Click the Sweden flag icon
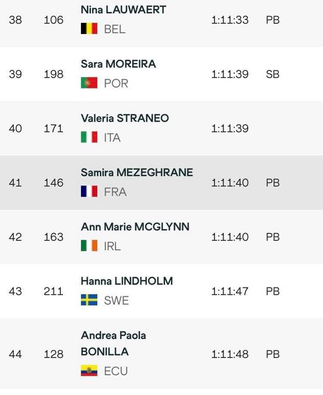The width and height of the screenshot is (323, 395). click(89, 300)
